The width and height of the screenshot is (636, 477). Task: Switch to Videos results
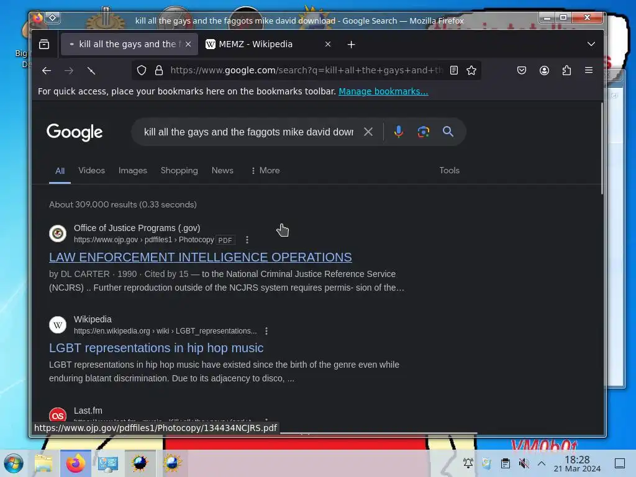pyautogui.click(x=92, y=170)
